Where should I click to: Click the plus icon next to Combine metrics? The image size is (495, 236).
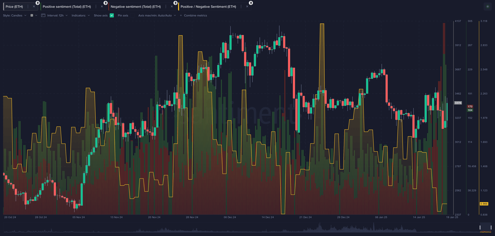(181, 15)
